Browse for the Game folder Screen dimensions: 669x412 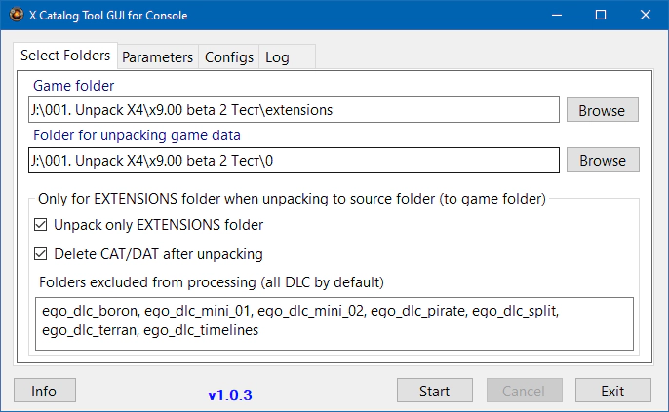coord(602,110)
